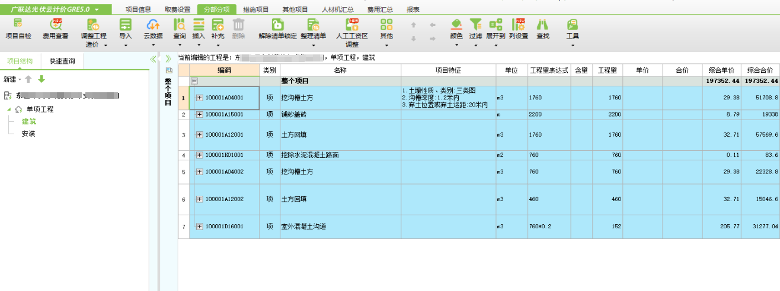This screenshot has height=291, width=780.
Task: Expand row 100001A12001
Action: point(200,135)
